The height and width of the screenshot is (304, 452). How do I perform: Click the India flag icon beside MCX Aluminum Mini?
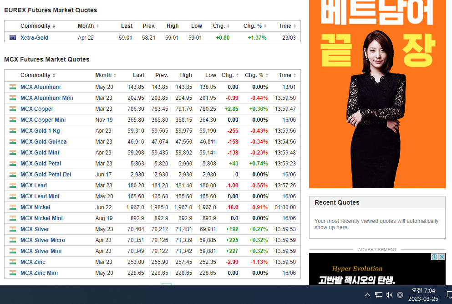tap(13, 98)
